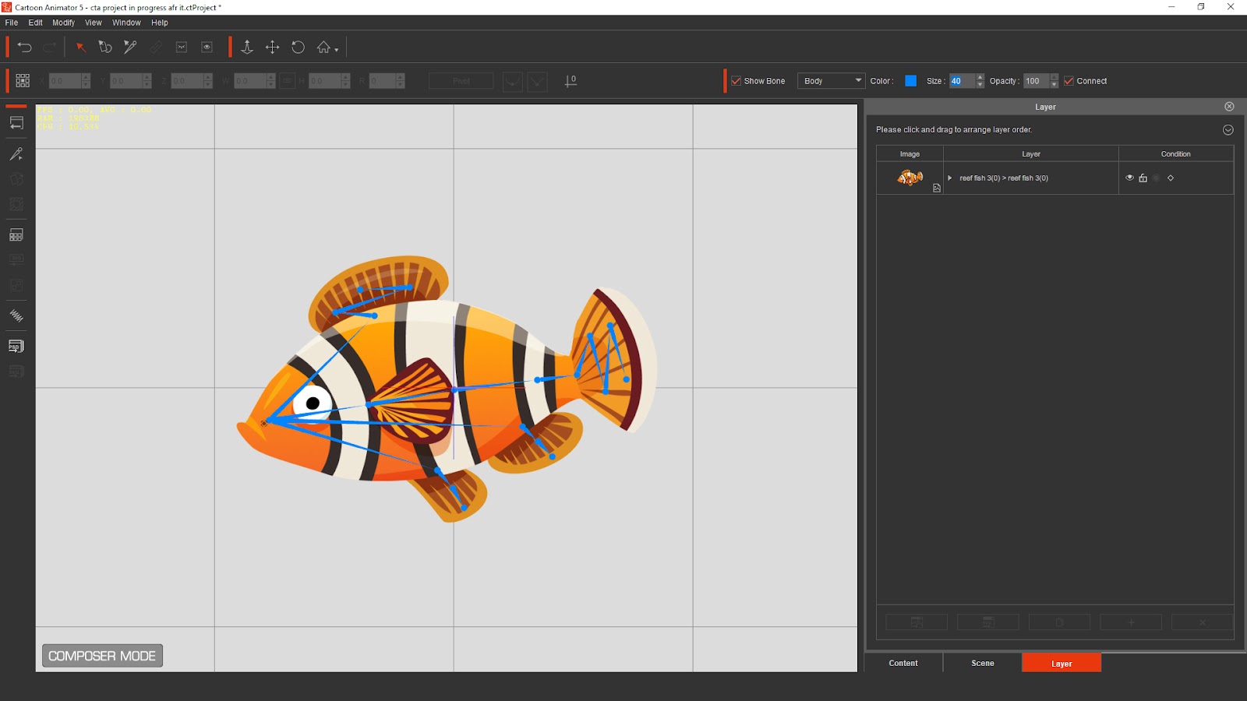
Task: Expand the reef fish 3(0) layer row
Action: (x=949, y=178)
